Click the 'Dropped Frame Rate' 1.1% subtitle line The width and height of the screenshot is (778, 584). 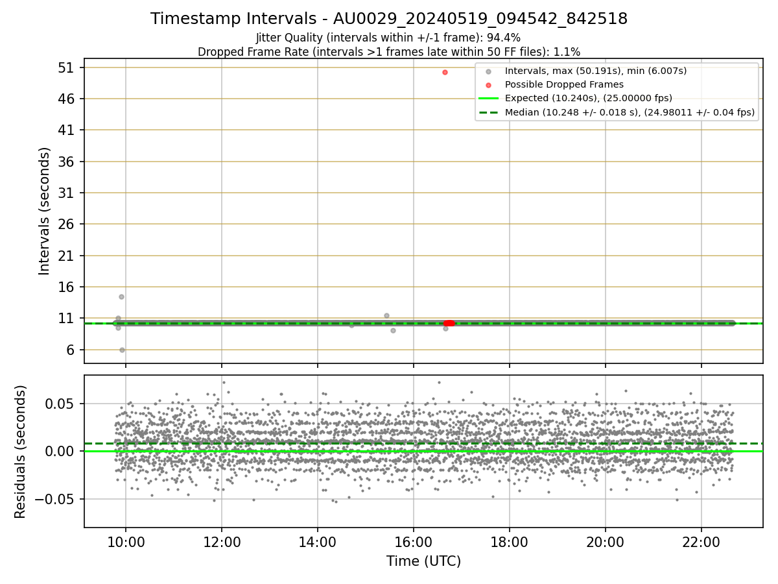click(x=389, y=51)
